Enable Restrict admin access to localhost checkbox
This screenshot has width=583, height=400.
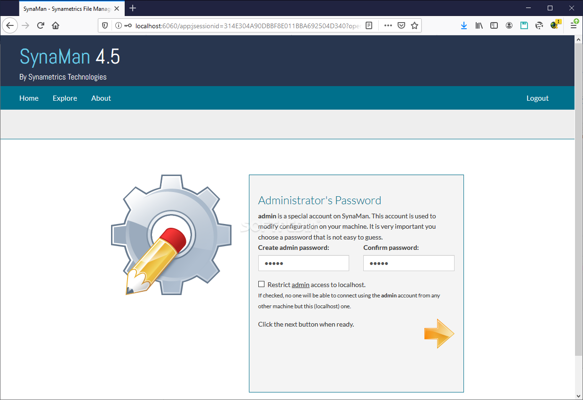[261, 284]
